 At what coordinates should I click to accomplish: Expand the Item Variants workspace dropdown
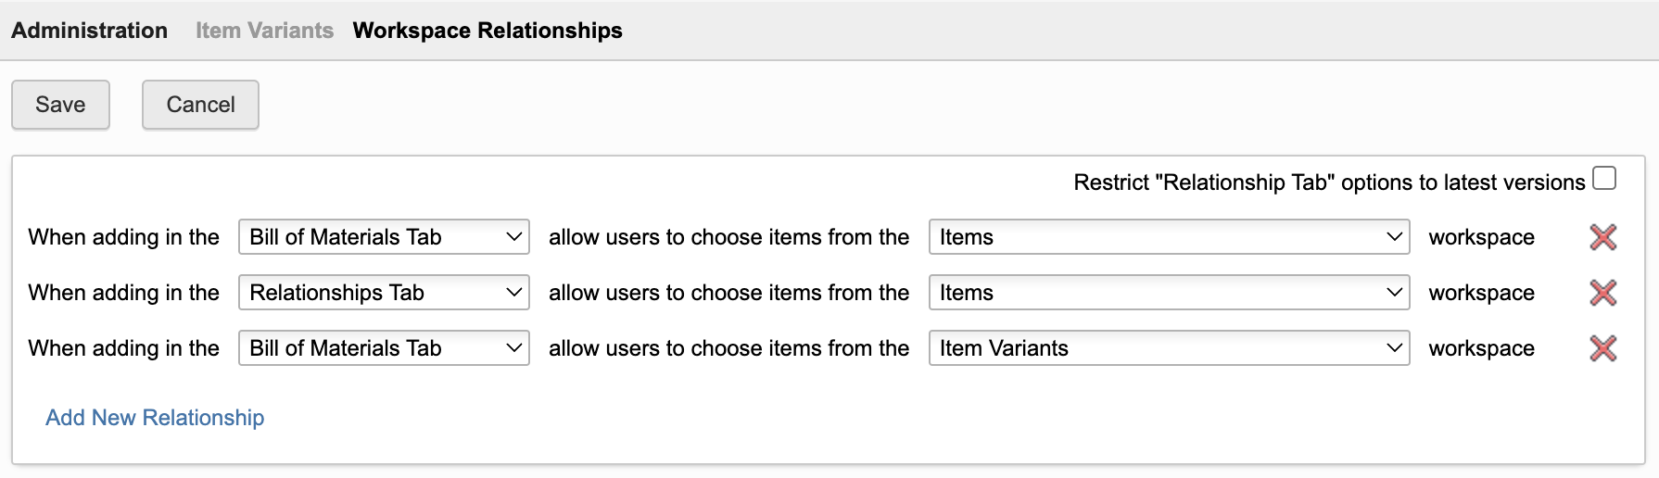1168,348
